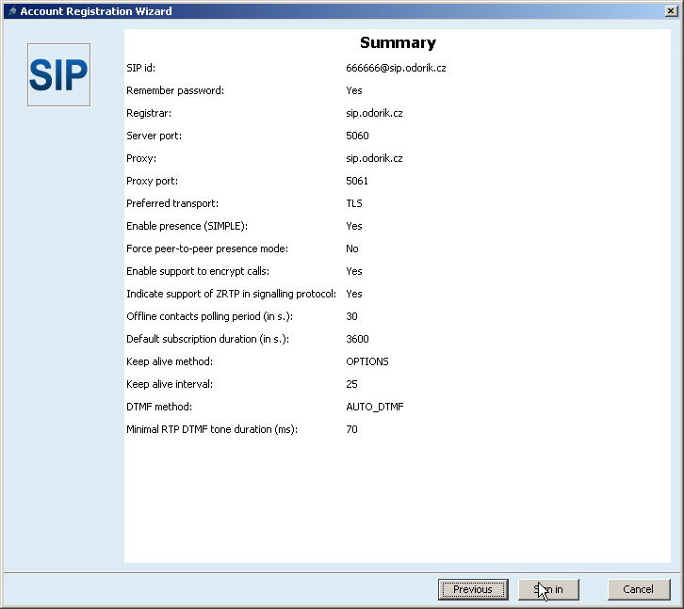Cancel the account registration
This screenshot has width=684, height=609.
638,589
